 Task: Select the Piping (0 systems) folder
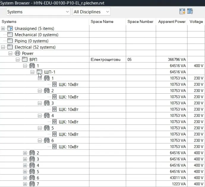[x=10, y=41]
